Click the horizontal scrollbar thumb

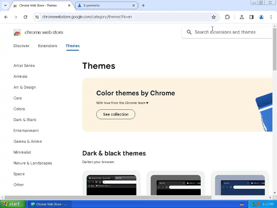click(x=108, y=197)
